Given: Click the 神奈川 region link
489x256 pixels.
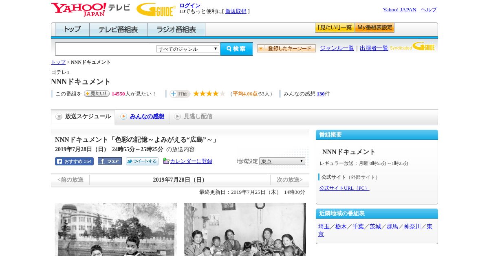Looking at the screenshot, I should point(412,227).
